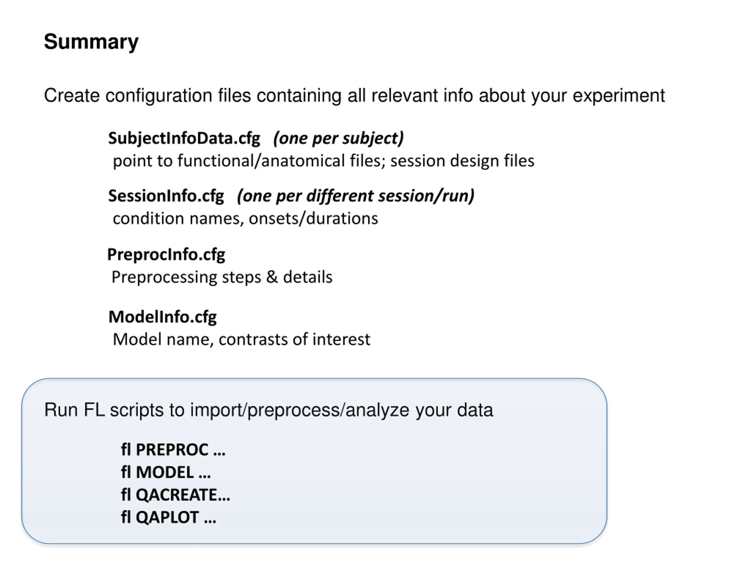Viewport: 751px width, 563px height.
Task: Click 'Create configuration files' sentence
Action: (x=354, y=96)
